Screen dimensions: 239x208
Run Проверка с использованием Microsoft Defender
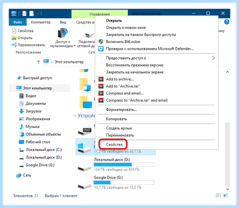tap(150, 49)
